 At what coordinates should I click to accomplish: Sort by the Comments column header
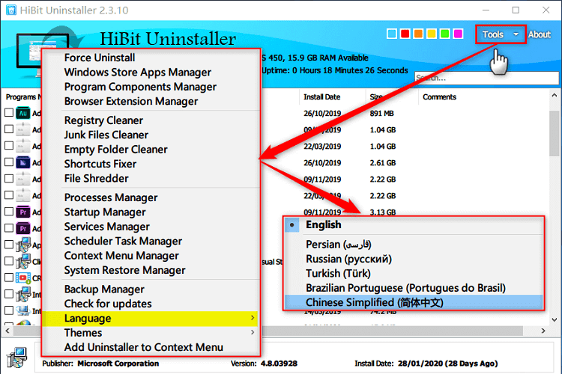click(x=439, y=97)
